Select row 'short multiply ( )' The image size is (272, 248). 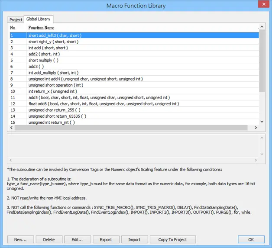(134, 60)
